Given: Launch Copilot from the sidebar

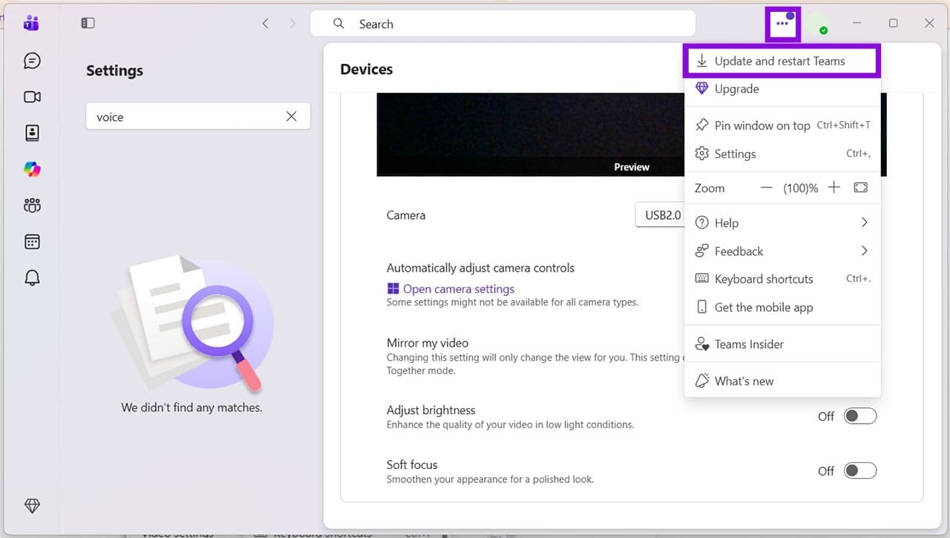Looking at the screenshot, I should [32, 169].
